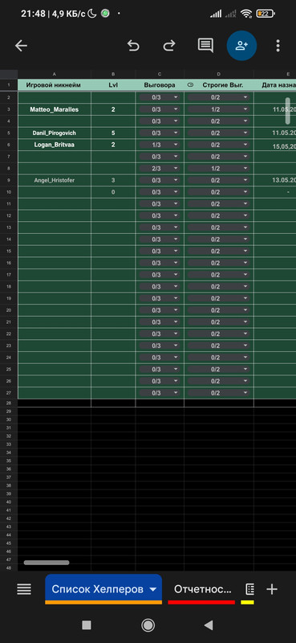
Task: Tap the link icon in column D header
Action: point(190,85)
